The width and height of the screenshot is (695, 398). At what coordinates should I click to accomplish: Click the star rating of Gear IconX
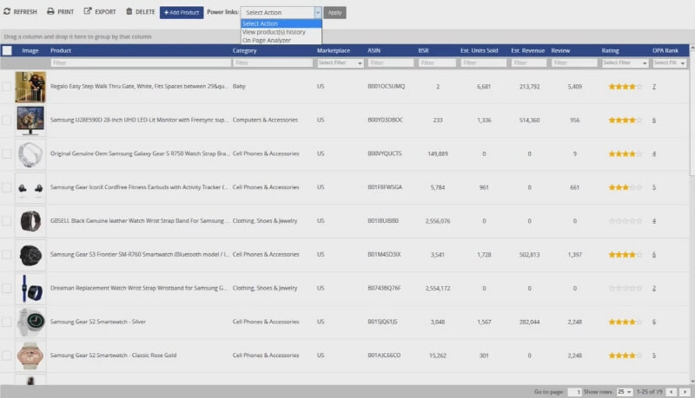click(625, 187)
